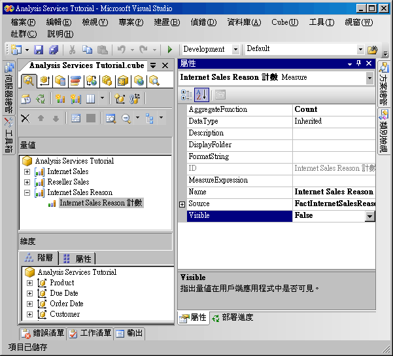Collapse the Internet Sales Reason measure group

[x=27, y=192]
